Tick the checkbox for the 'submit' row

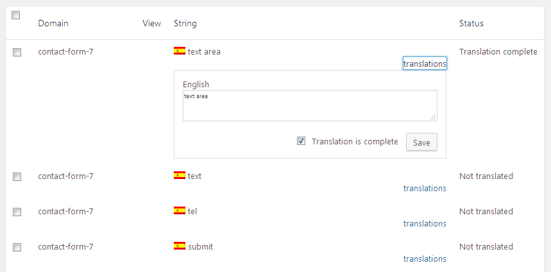pos(17,248)
